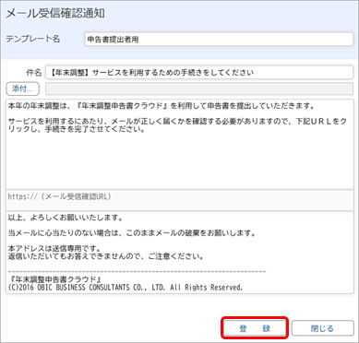
Task: Click the line 当メールに心当たりのない場合は
Action: (132, 233)
